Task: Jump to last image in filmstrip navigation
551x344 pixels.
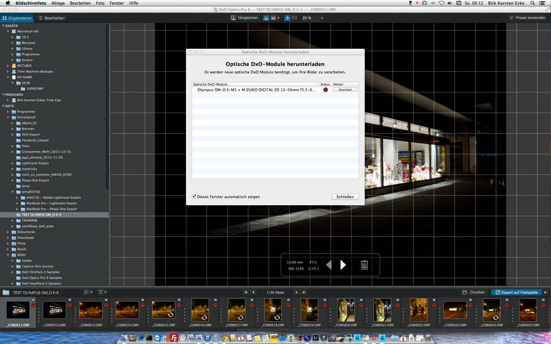Action: (304, 292)
